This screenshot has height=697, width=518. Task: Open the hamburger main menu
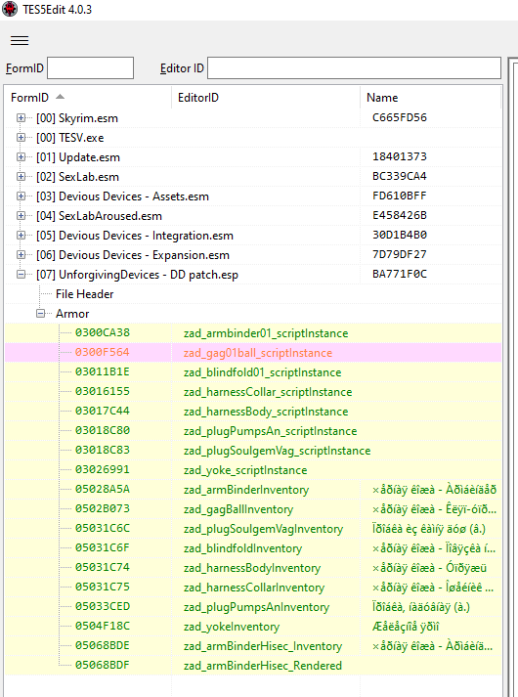[x=20, y=40]
